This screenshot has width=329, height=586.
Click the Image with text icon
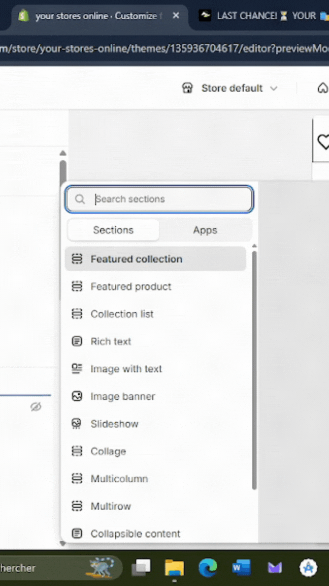[x=77, y=369]
